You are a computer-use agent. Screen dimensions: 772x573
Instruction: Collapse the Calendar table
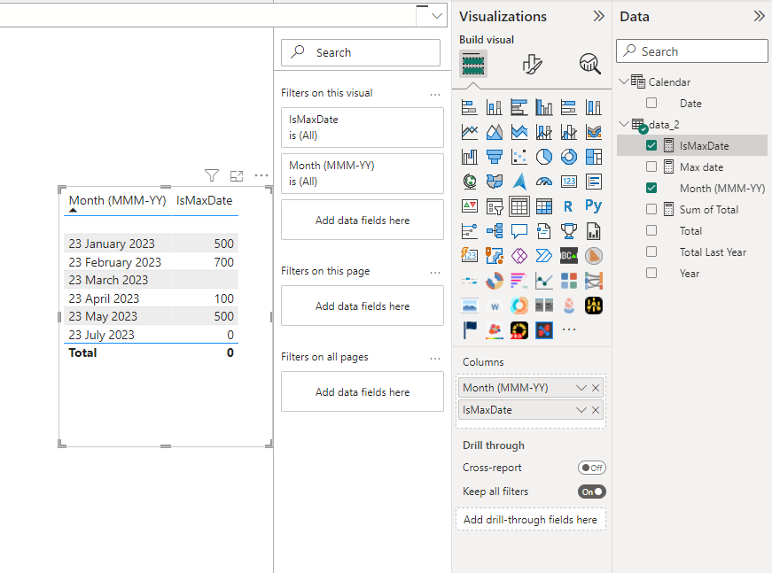point(624,81)
